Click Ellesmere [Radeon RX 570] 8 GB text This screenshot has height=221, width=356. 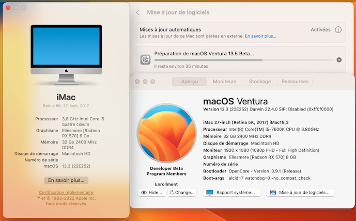point(262,157)
